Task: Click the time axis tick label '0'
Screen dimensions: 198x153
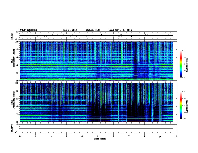Action: click(20, 136)
